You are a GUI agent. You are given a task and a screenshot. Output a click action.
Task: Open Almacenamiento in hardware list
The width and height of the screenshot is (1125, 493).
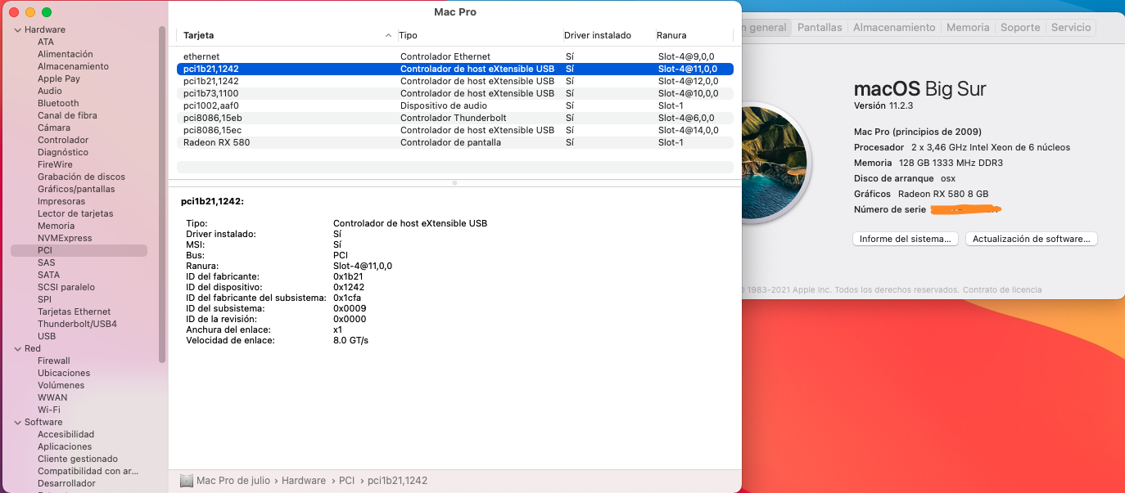[x=73, y=66]
